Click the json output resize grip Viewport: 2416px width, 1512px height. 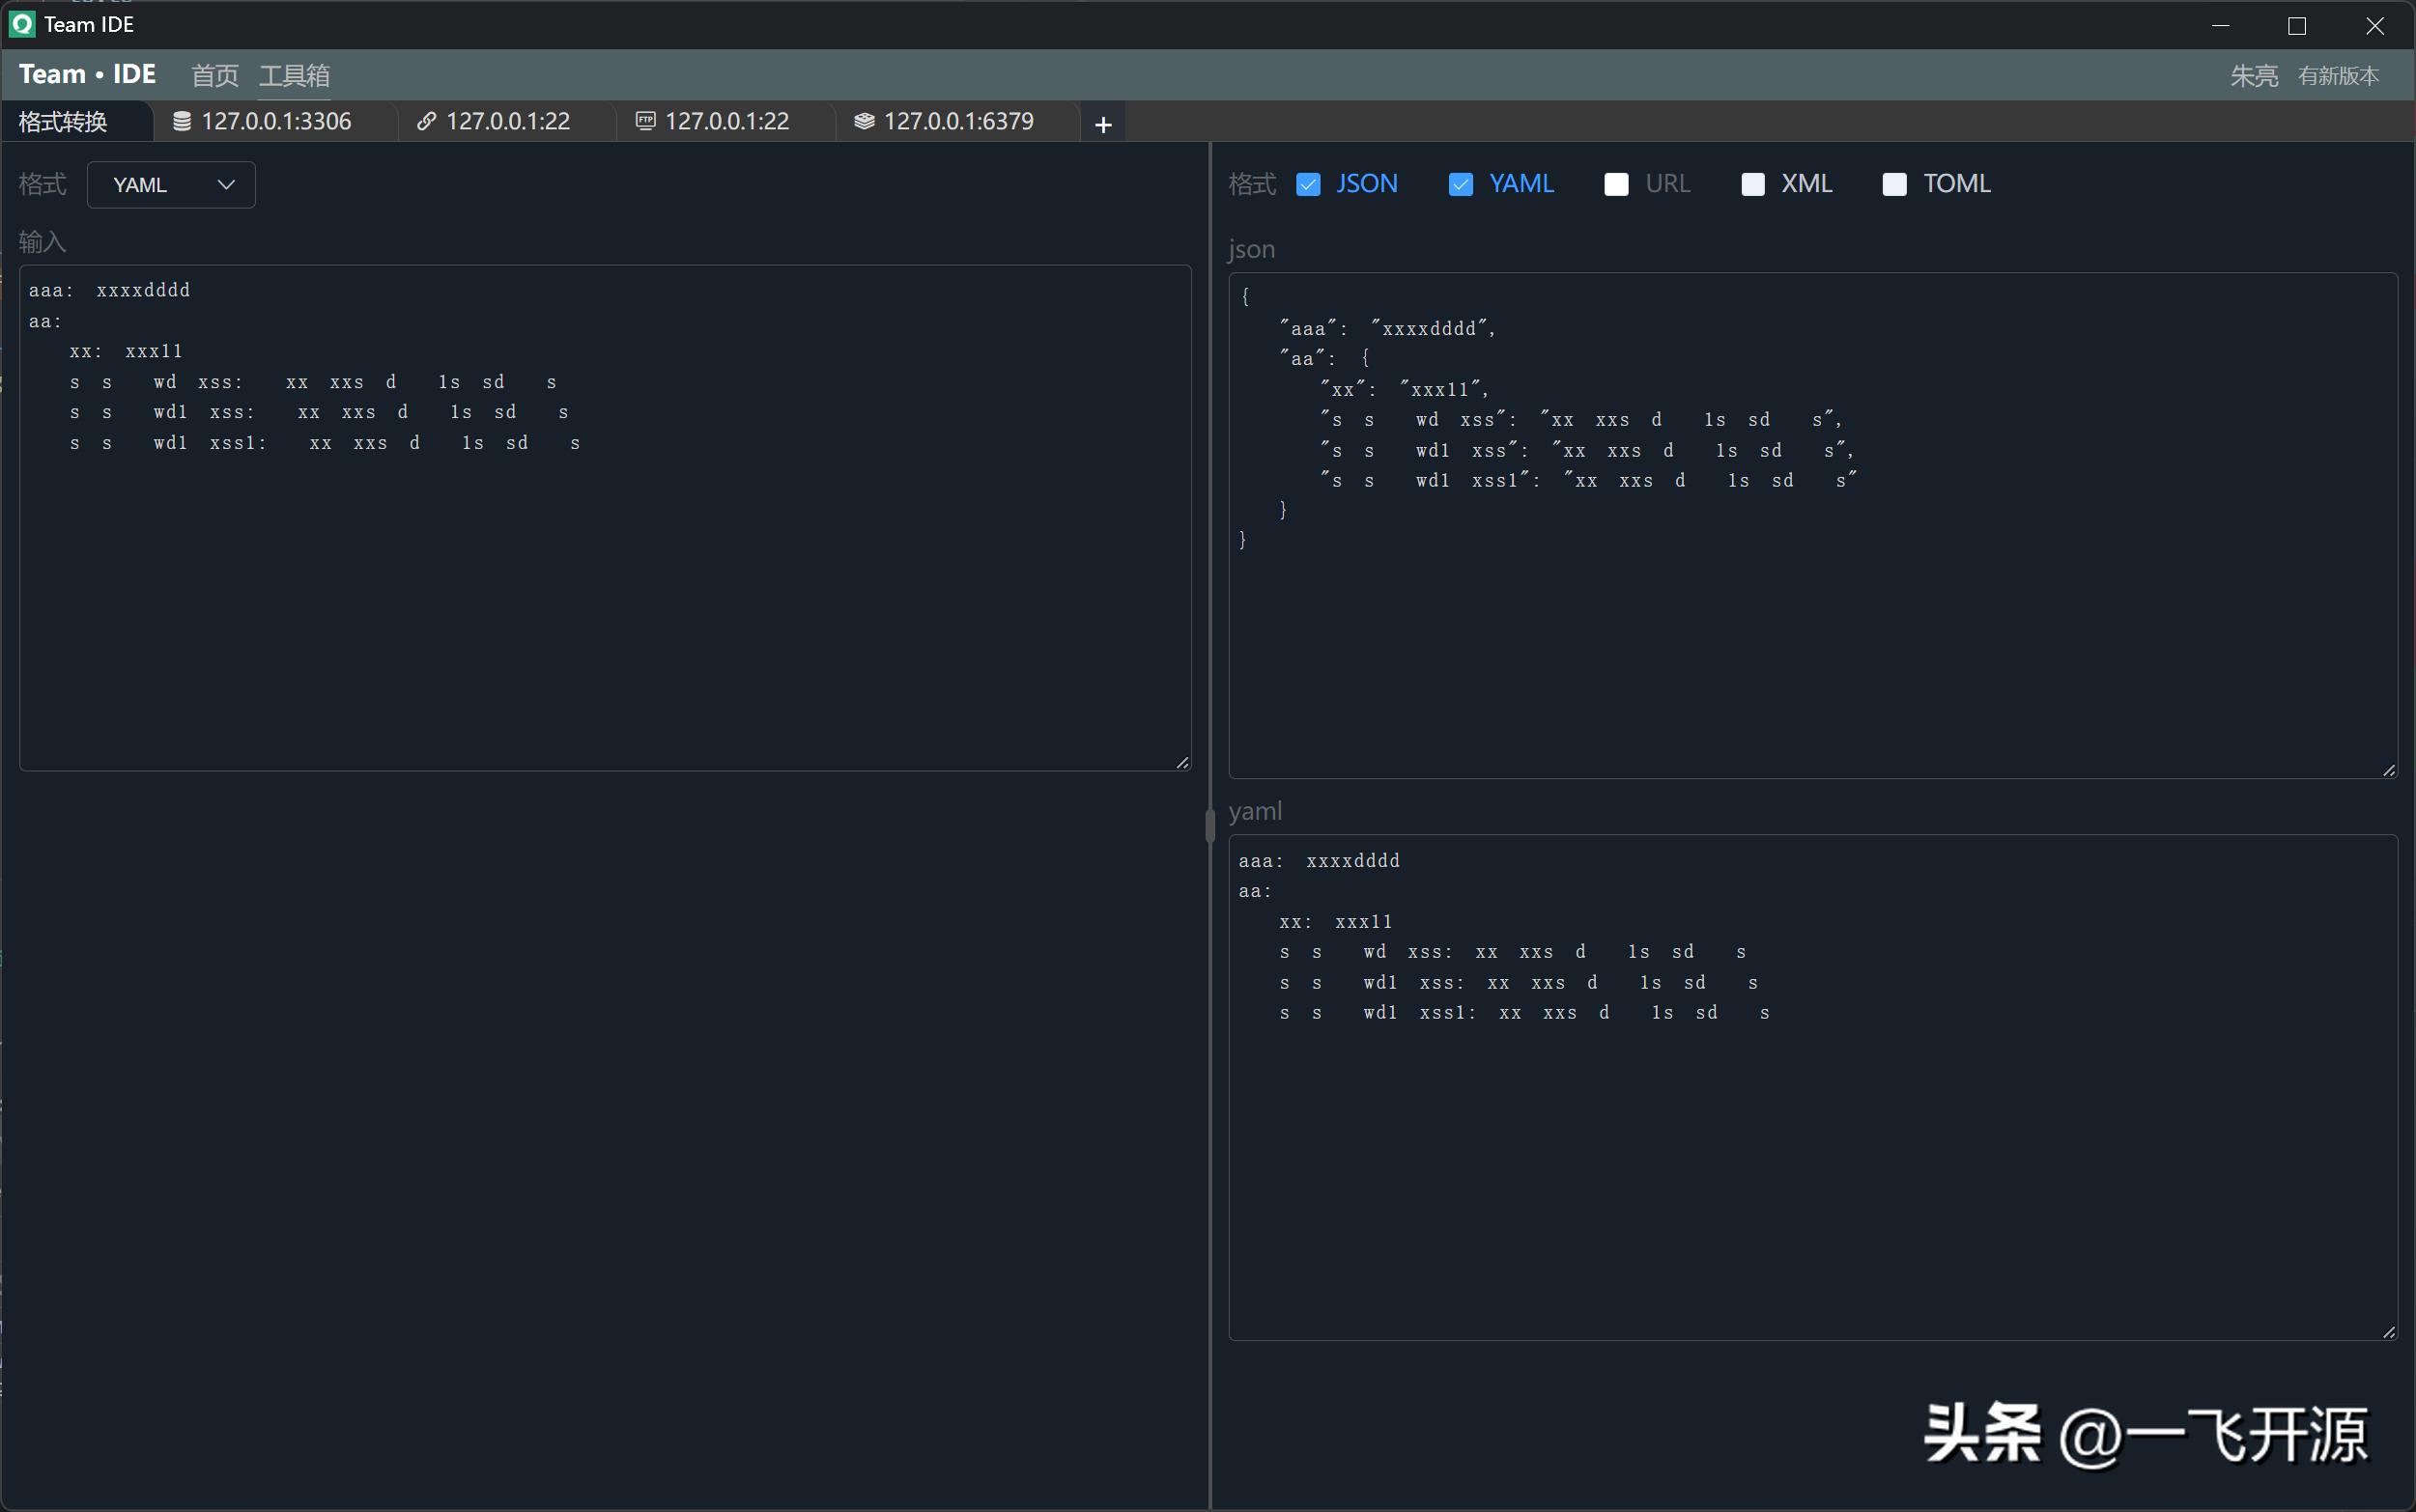click(2389, 770)
